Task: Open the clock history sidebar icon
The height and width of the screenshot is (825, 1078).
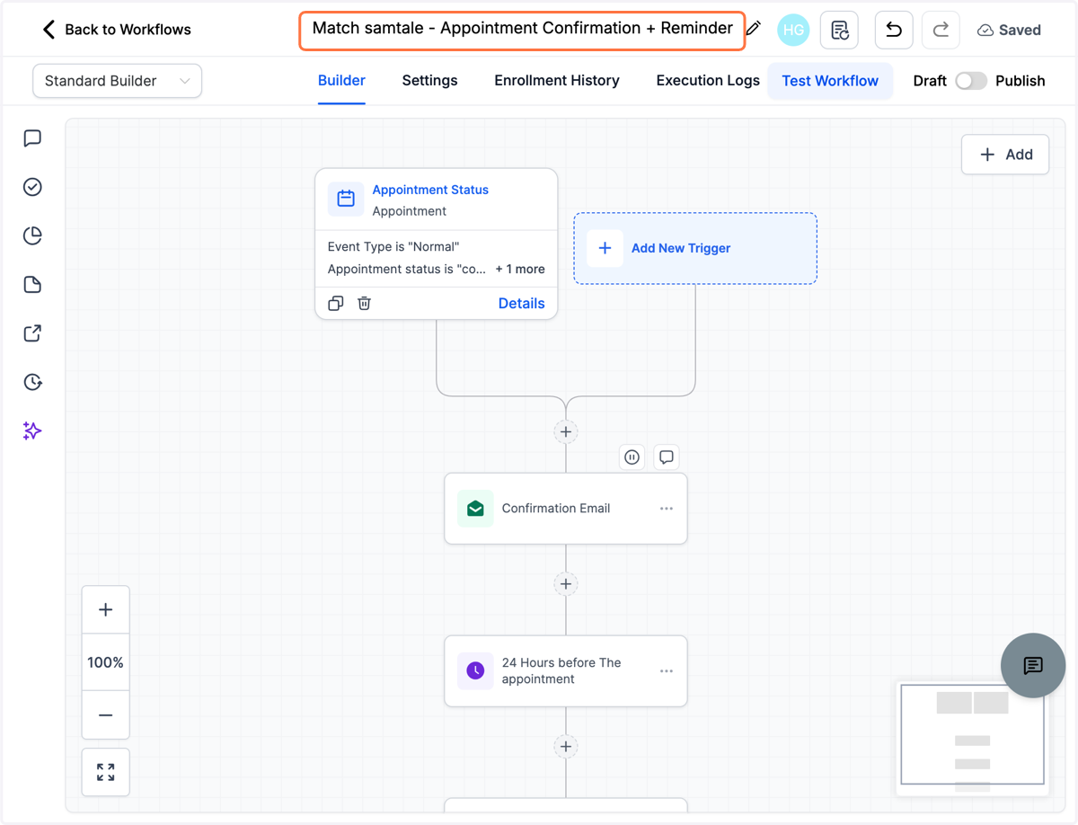Action: tap(32, 382)
